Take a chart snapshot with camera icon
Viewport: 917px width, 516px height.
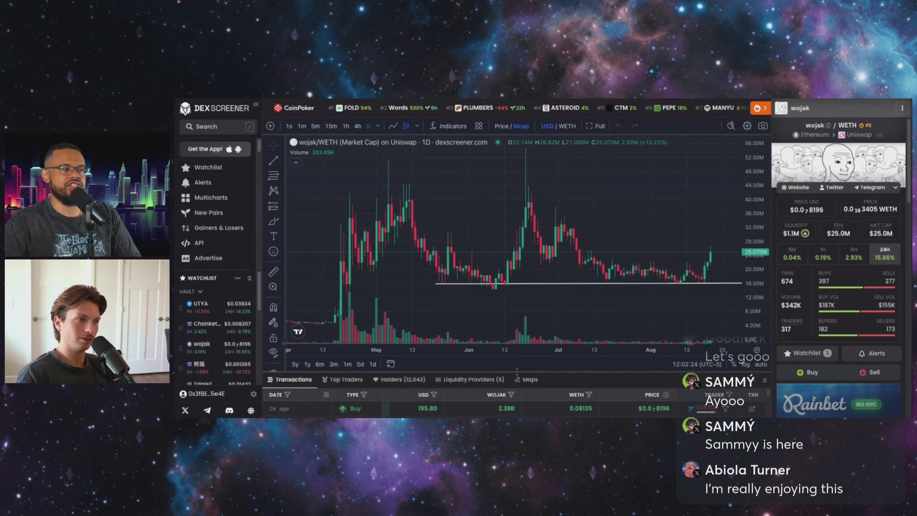(763, 126)
